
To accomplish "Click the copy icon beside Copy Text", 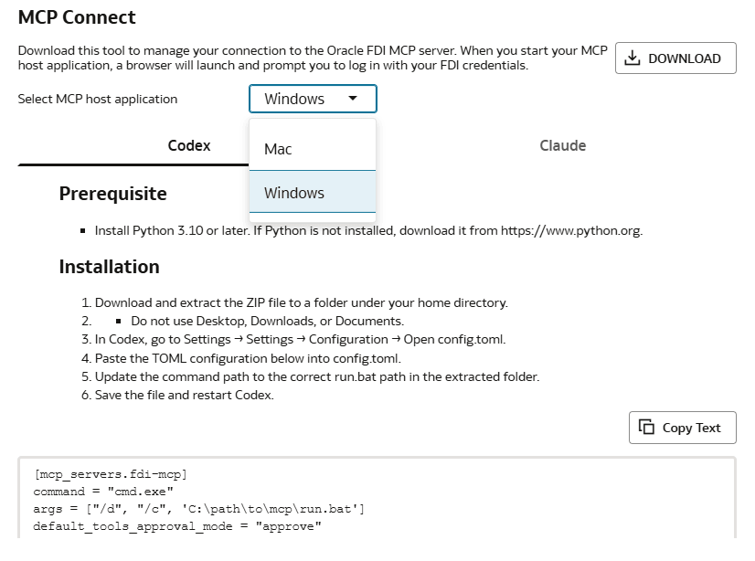I will point(646,427).
